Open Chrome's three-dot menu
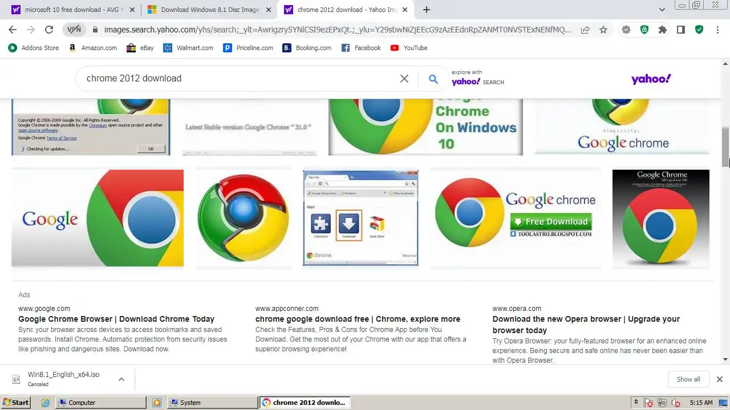This screenshot has width=730, height=410. [x=717, y=30]
